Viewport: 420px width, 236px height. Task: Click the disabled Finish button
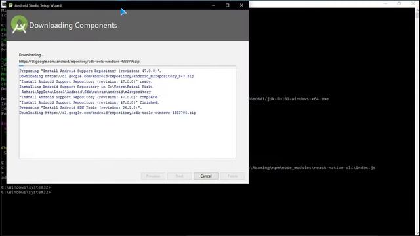(x=232, y=176)
